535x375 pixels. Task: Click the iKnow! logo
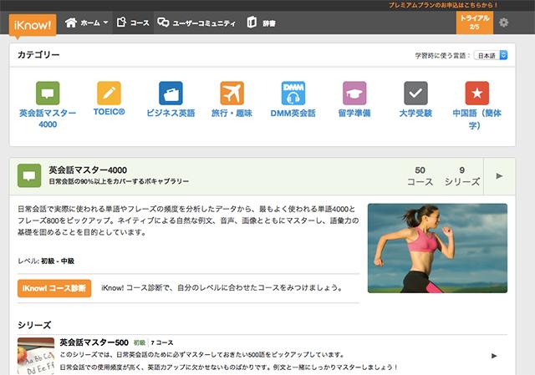[x=33, y=24]
